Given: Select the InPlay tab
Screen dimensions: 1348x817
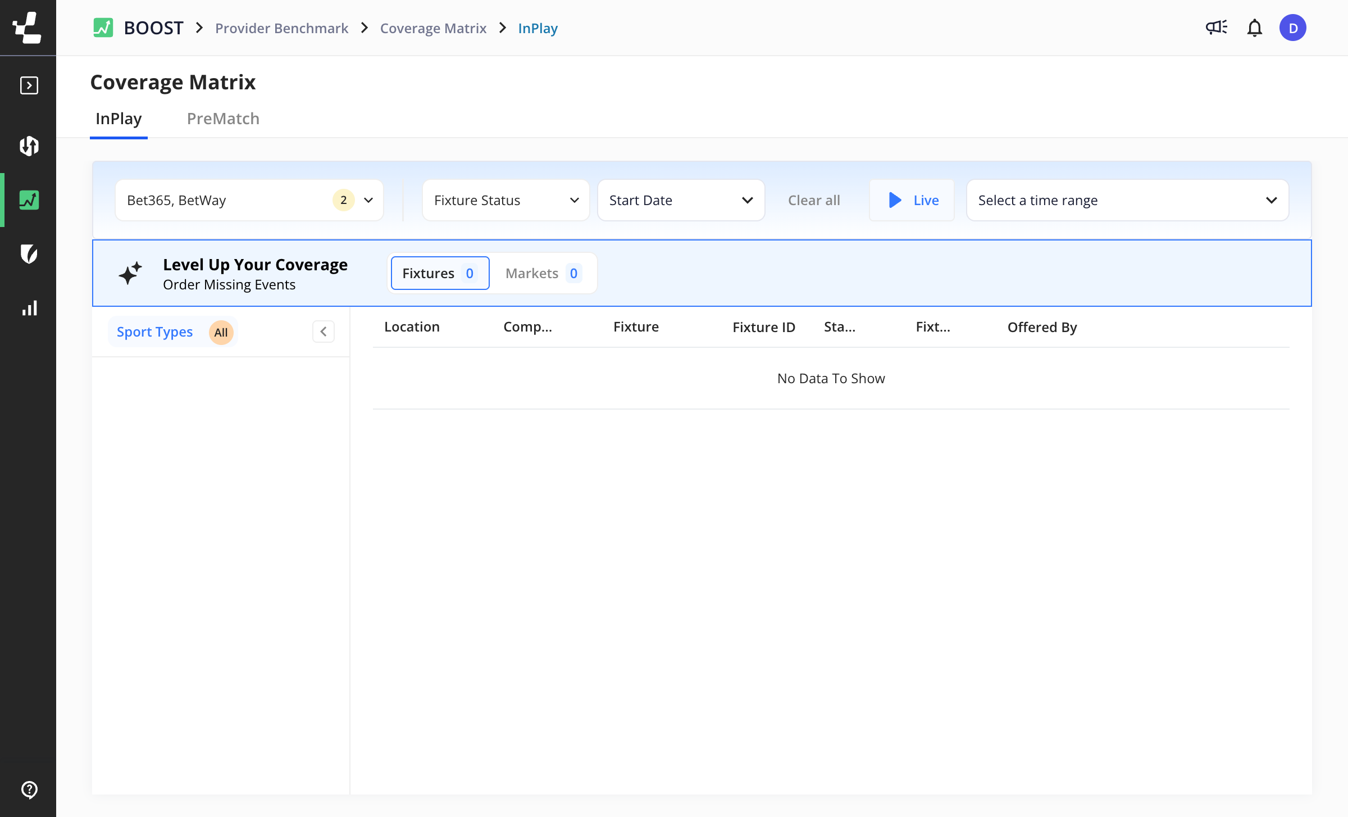Looking at the screenshot, I should (x=119, y=119).
